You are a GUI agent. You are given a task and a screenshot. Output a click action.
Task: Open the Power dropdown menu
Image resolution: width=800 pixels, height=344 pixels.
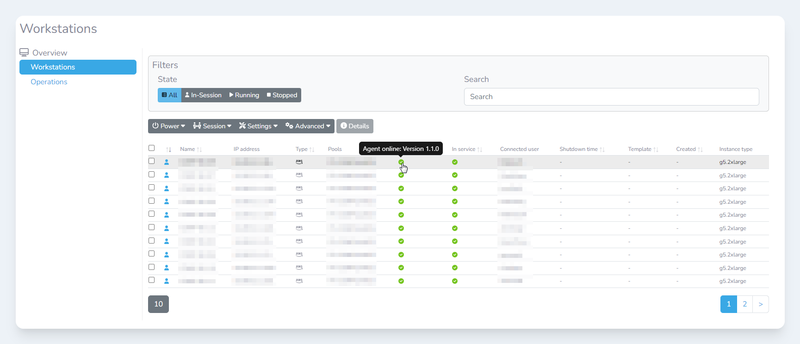pos(169,126)
